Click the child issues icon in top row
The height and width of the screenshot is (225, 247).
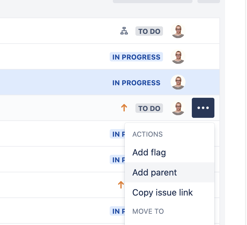coord(124,31)
